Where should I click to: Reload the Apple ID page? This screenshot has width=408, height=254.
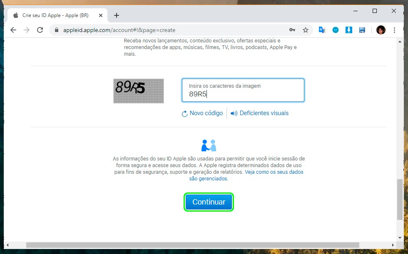(x=40, y=30)
